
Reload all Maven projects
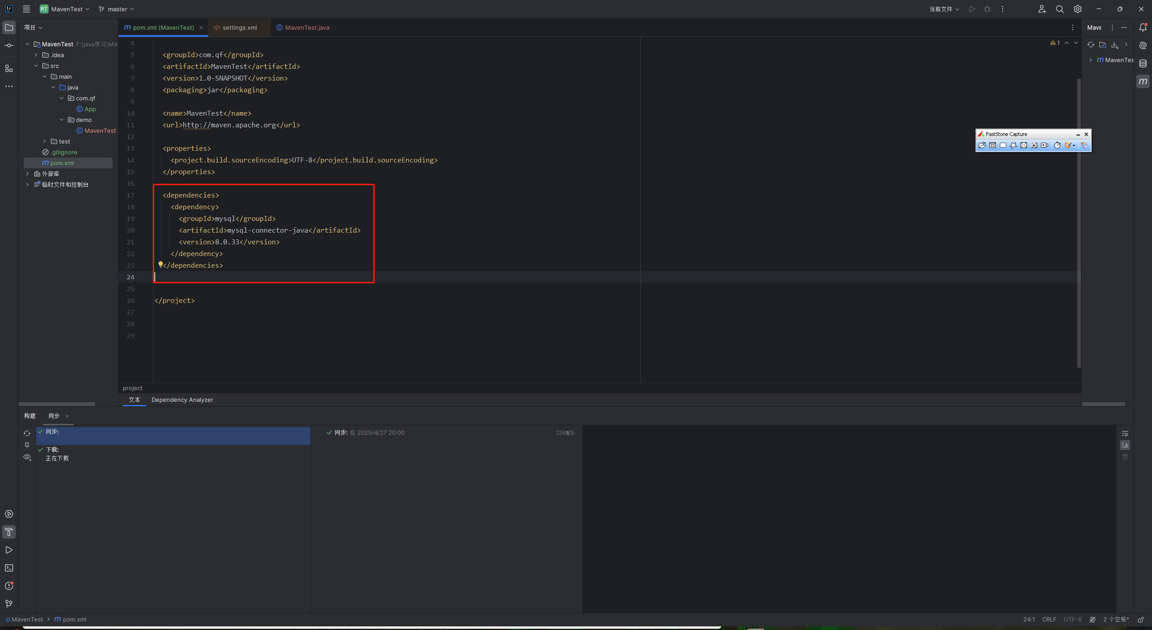click(x=1090, y=45)
